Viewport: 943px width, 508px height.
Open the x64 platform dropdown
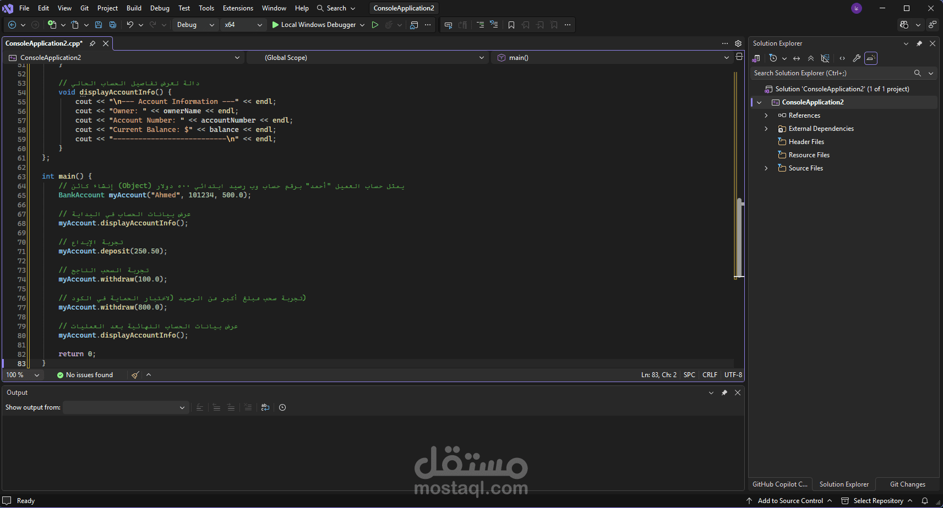click(244, 25)
